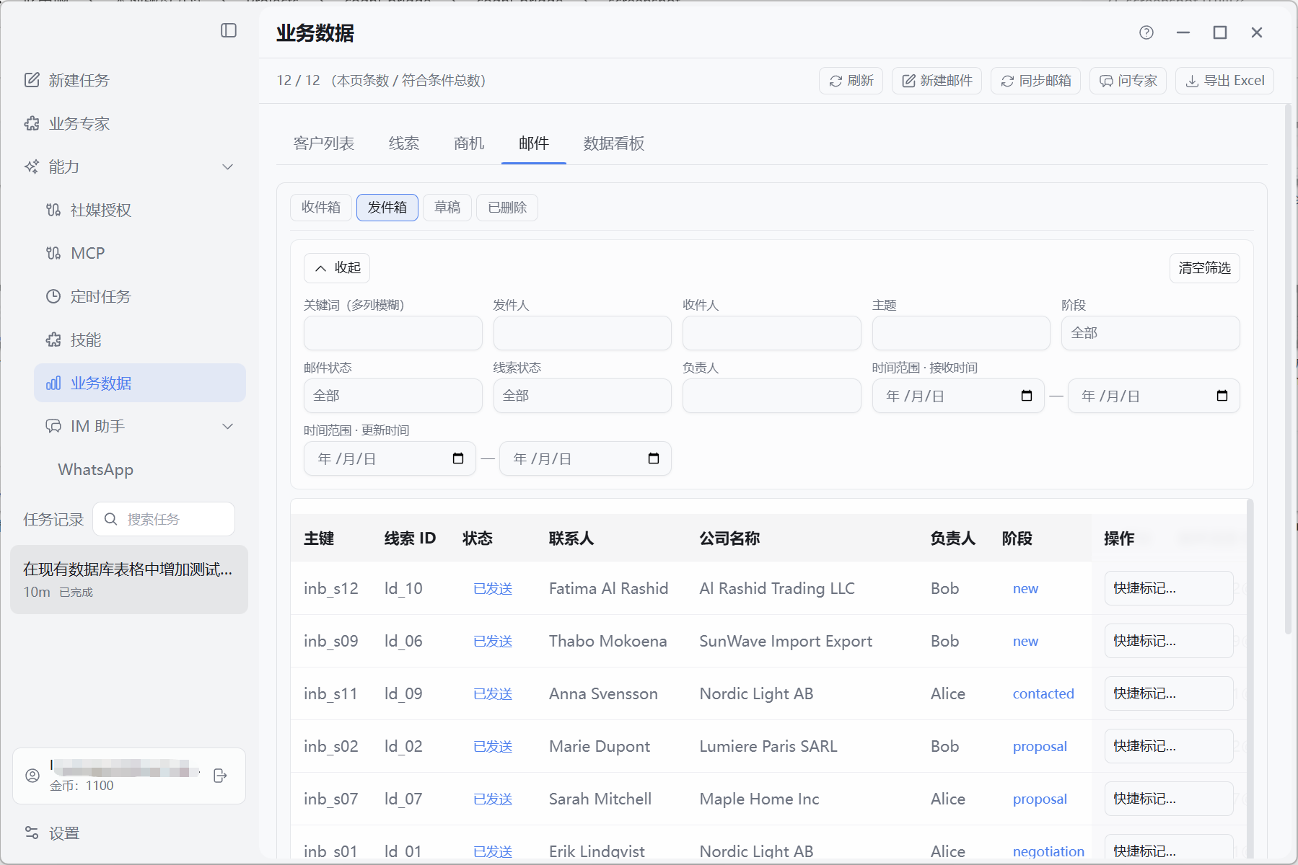Click proposal stage for inb_s02
The height and width of the screenshot is (865, 1298).
coord(1040,747)
